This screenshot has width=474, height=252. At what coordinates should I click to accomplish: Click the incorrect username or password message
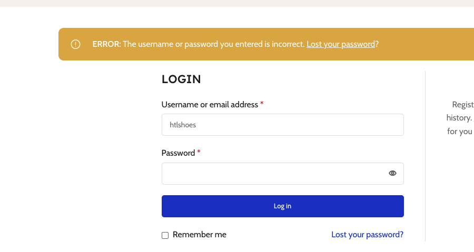(x=214, y=44)
